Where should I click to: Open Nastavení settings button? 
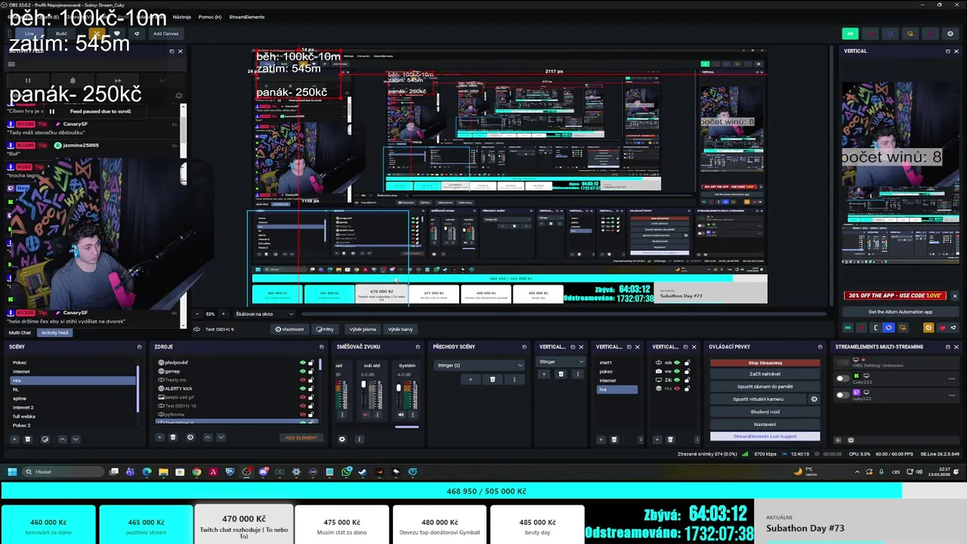(x=765, y=424)
